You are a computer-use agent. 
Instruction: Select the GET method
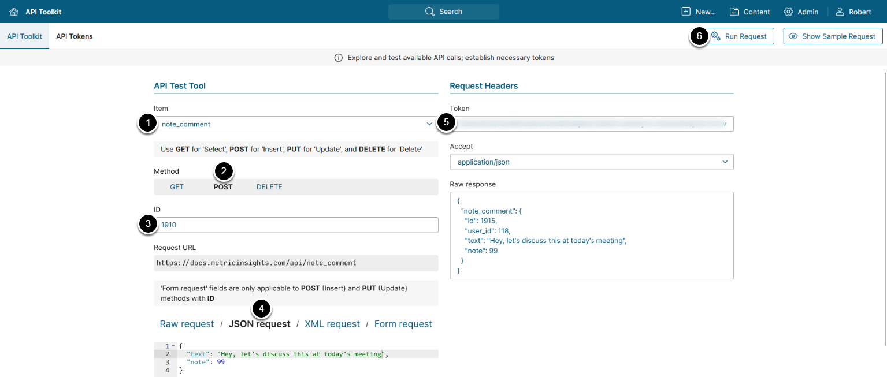(177, 187)
